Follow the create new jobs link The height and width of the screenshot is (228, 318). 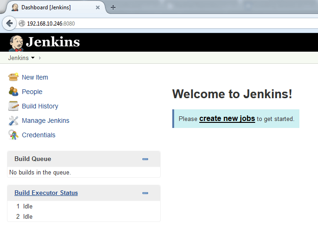coord(227,119)
